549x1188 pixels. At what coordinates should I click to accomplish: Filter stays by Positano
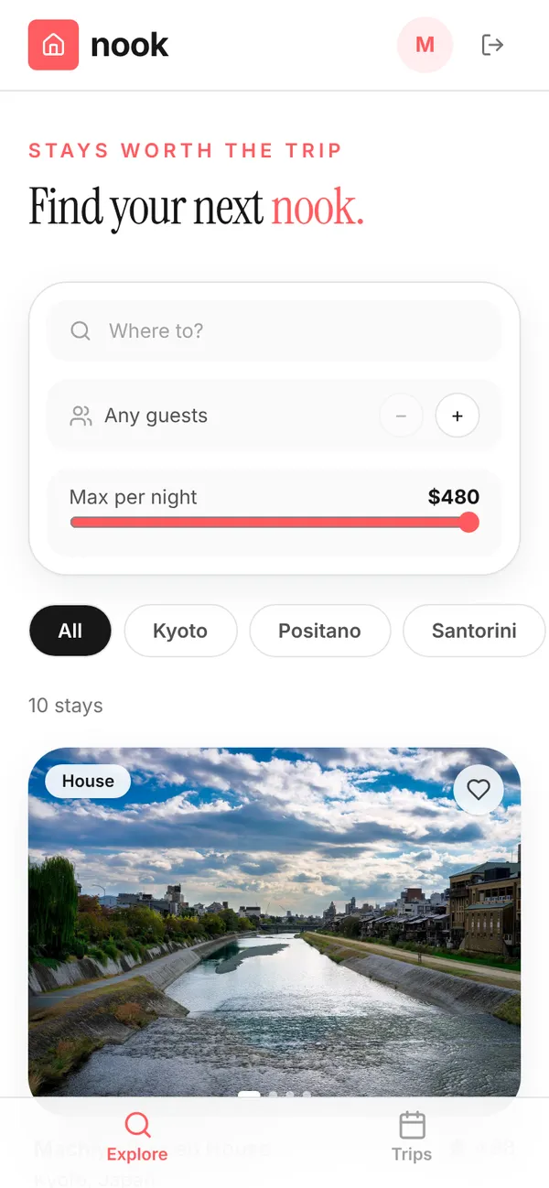click(319, 631)
